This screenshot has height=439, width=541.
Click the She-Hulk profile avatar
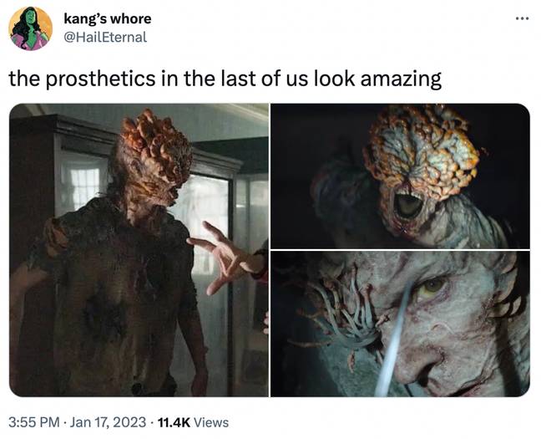pos(30,28)
